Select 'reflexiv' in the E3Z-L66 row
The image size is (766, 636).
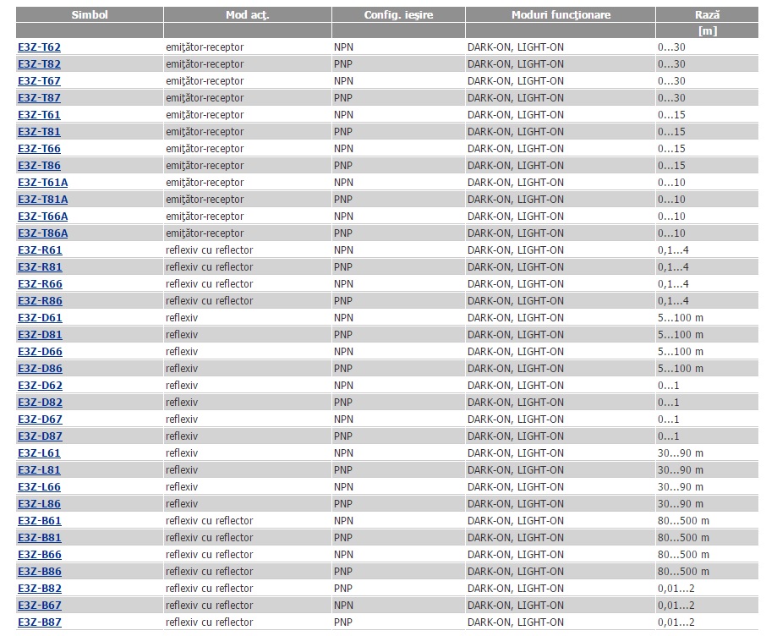tap(181, 487)
